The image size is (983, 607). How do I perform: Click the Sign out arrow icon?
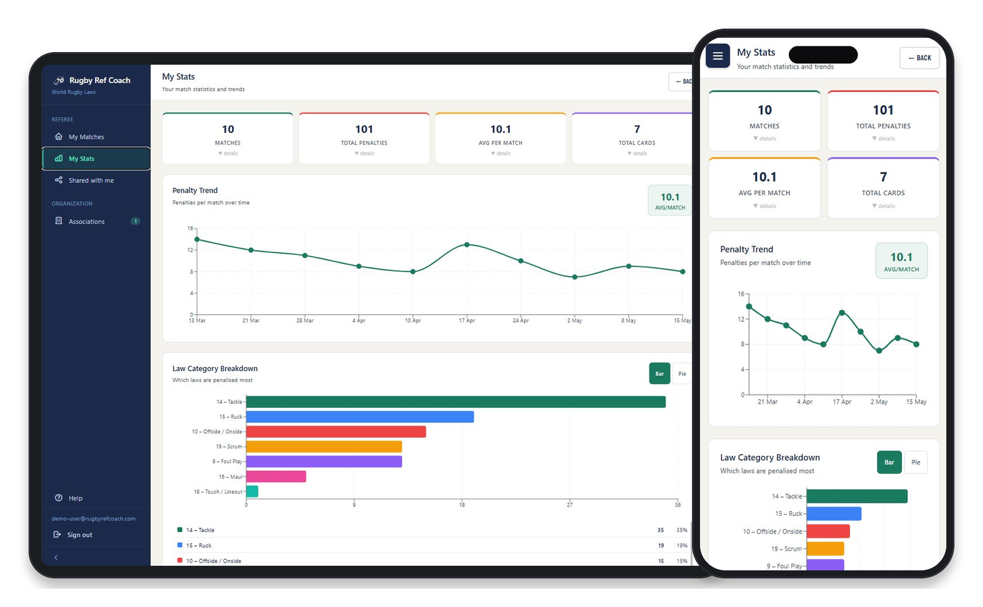(57, 534)
